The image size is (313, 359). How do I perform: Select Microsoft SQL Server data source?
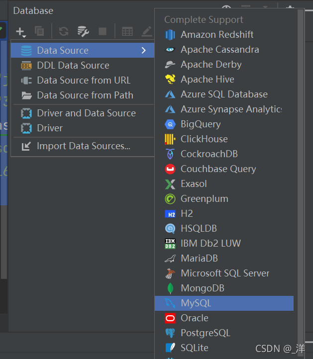(224, 273)
